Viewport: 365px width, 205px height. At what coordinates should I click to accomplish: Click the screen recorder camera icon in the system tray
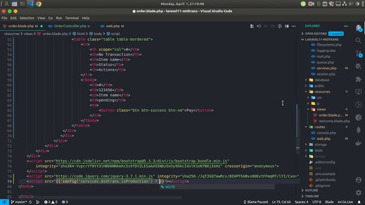[x=311, y=4]
